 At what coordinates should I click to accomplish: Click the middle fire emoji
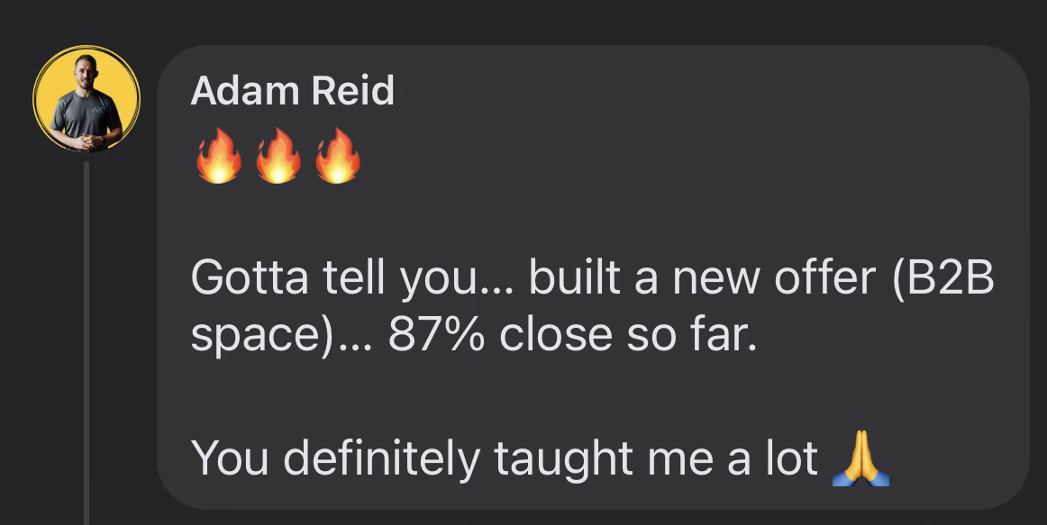click(278, 156)
